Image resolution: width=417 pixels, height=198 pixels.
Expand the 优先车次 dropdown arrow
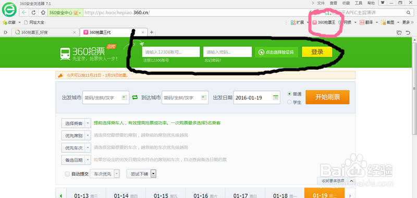[x=88, y=147]
